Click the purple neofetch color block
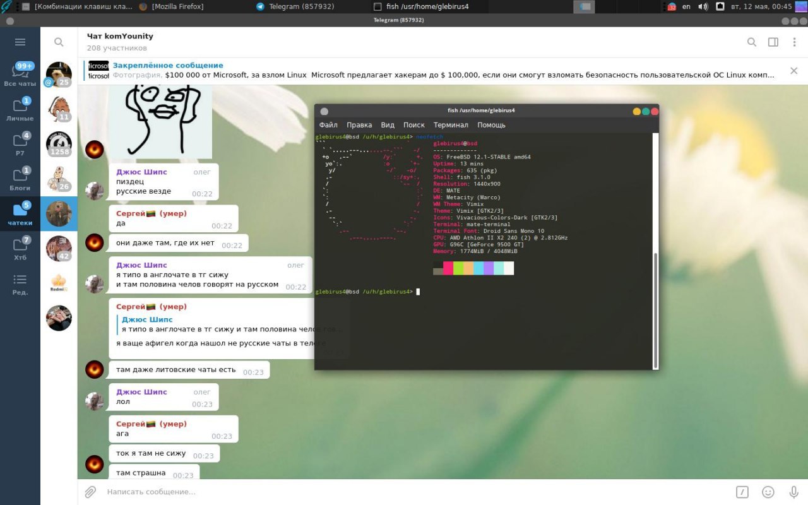This screenshot has height=505, width=808. (x=489, y=268)
